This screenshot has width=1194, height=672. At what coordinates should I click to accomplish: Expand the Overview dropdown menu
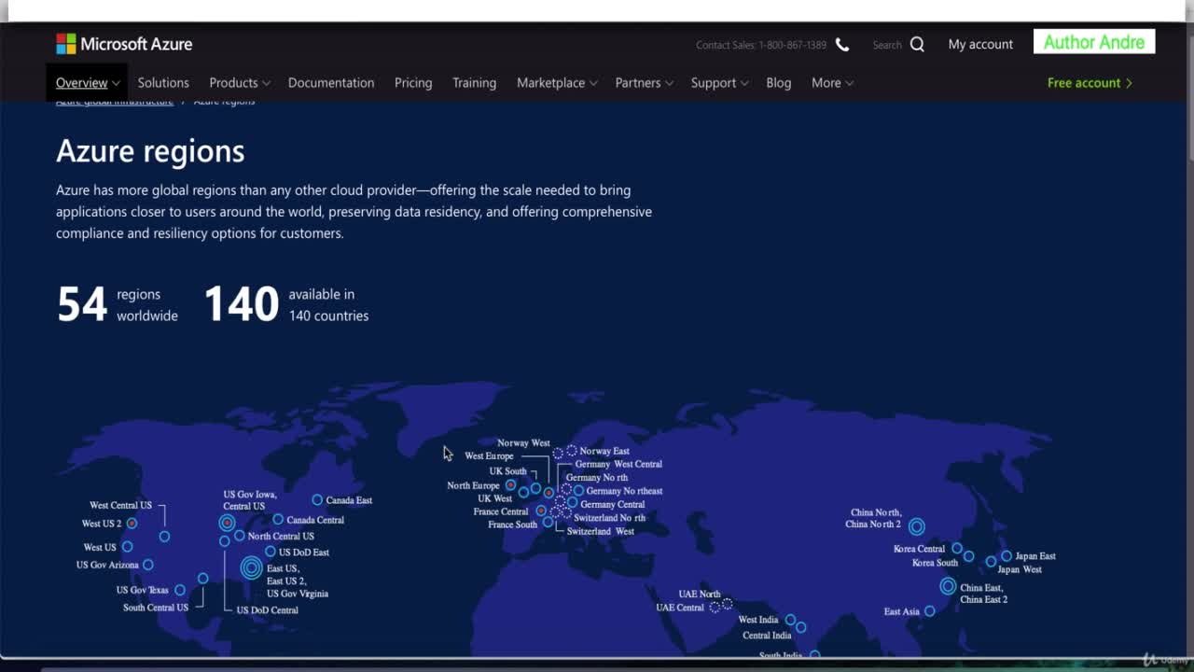87,83
